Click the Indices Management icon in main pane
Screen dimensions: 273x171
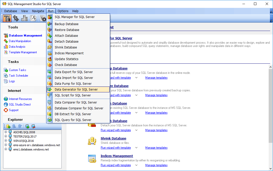pos(92,159)
